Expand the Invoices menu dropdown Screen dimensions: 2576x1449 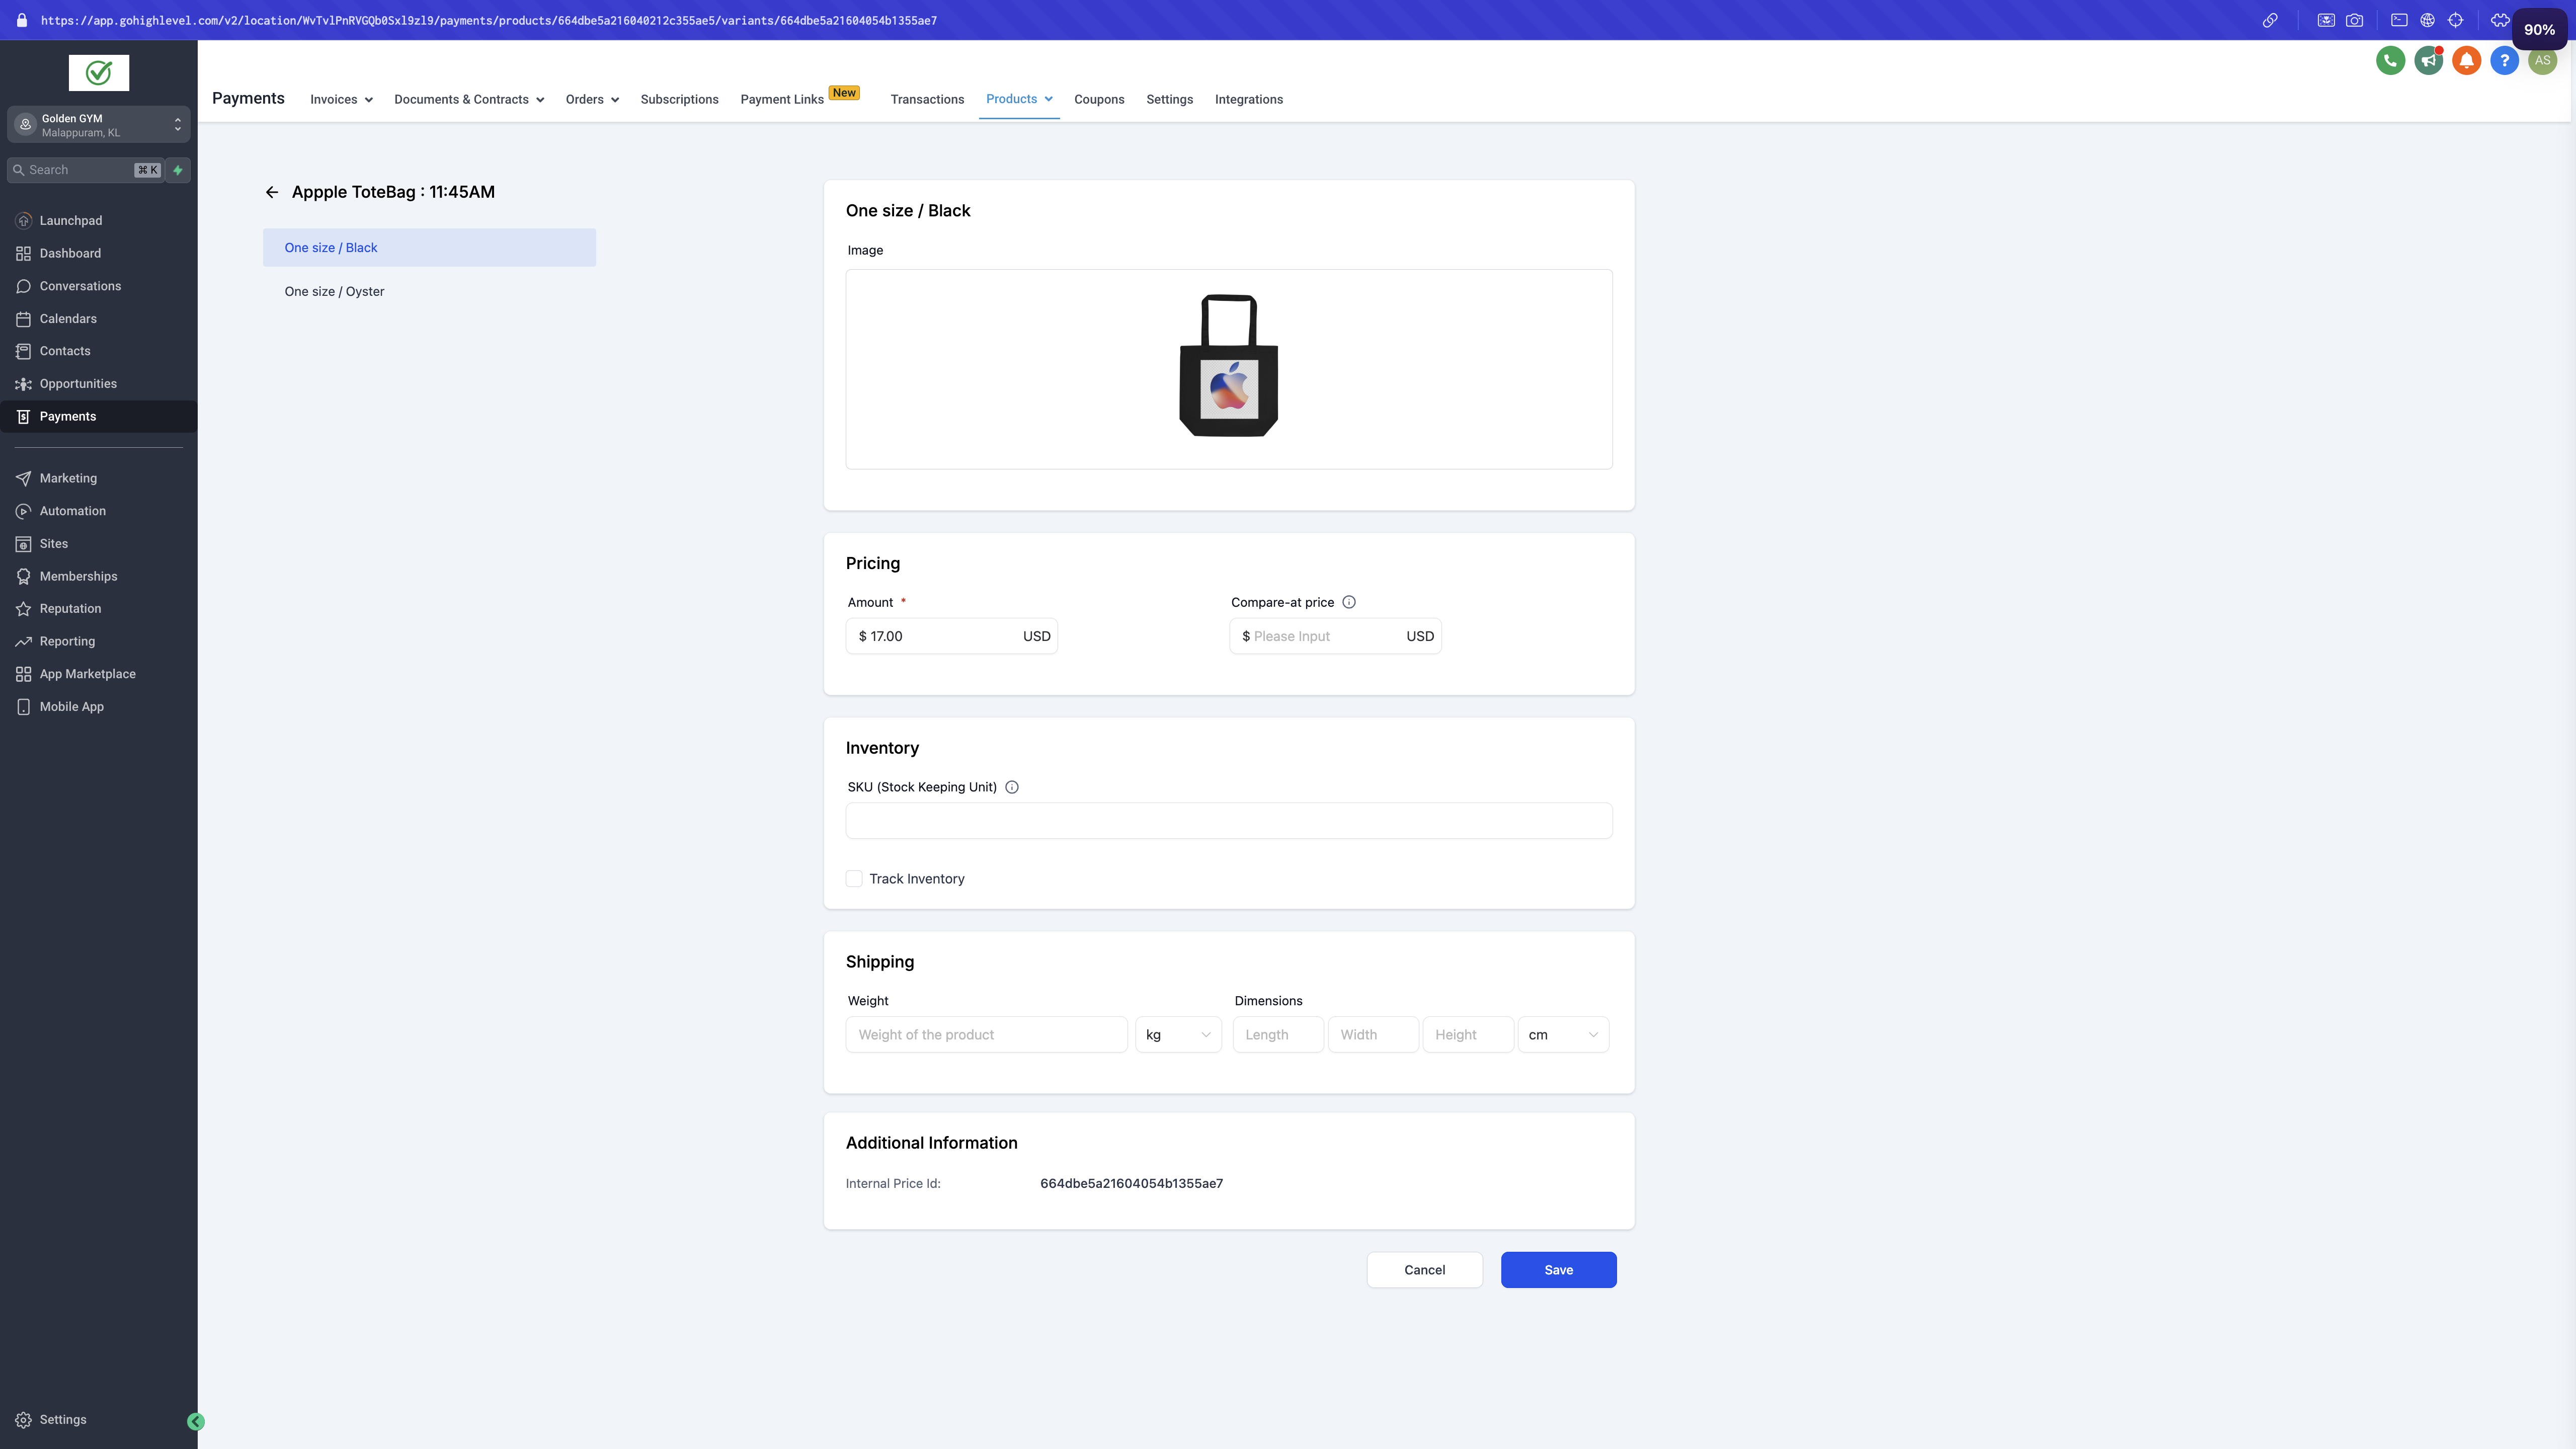[x=341, y=100]
